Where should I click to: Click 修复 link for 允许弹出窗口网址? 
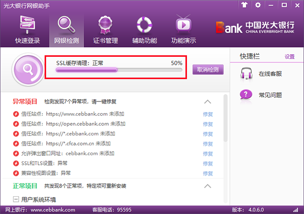[208, 154]
